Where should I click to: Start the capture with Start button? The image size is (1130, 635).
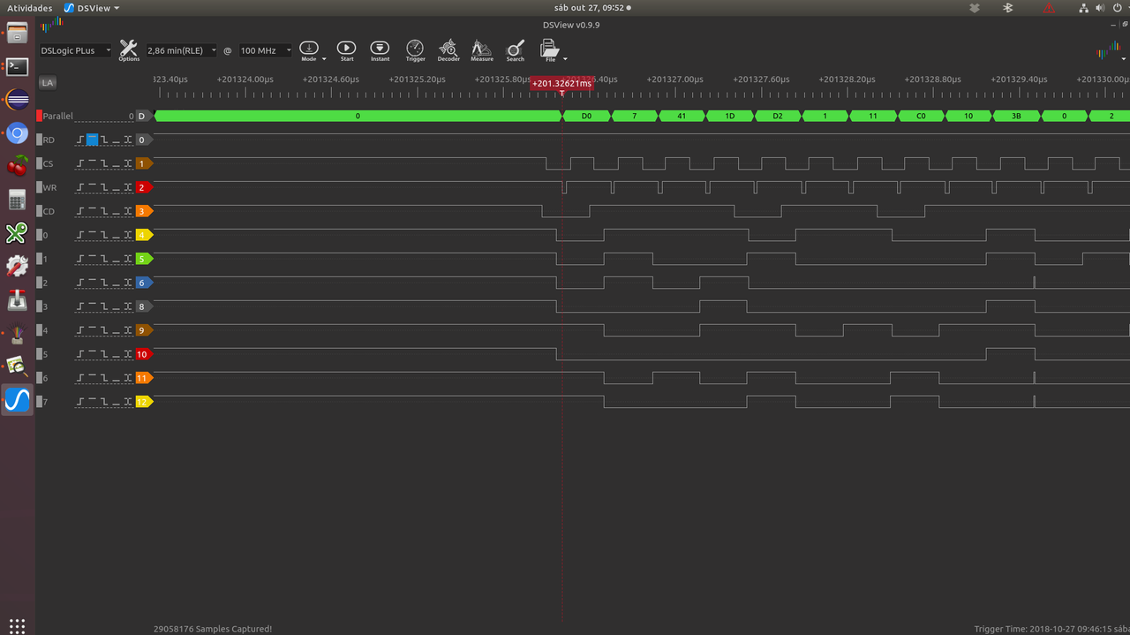pos(346,49)
